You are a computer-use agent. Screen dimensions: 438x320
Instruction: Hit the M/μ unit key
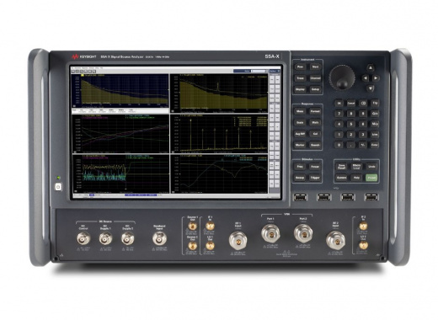375,124
